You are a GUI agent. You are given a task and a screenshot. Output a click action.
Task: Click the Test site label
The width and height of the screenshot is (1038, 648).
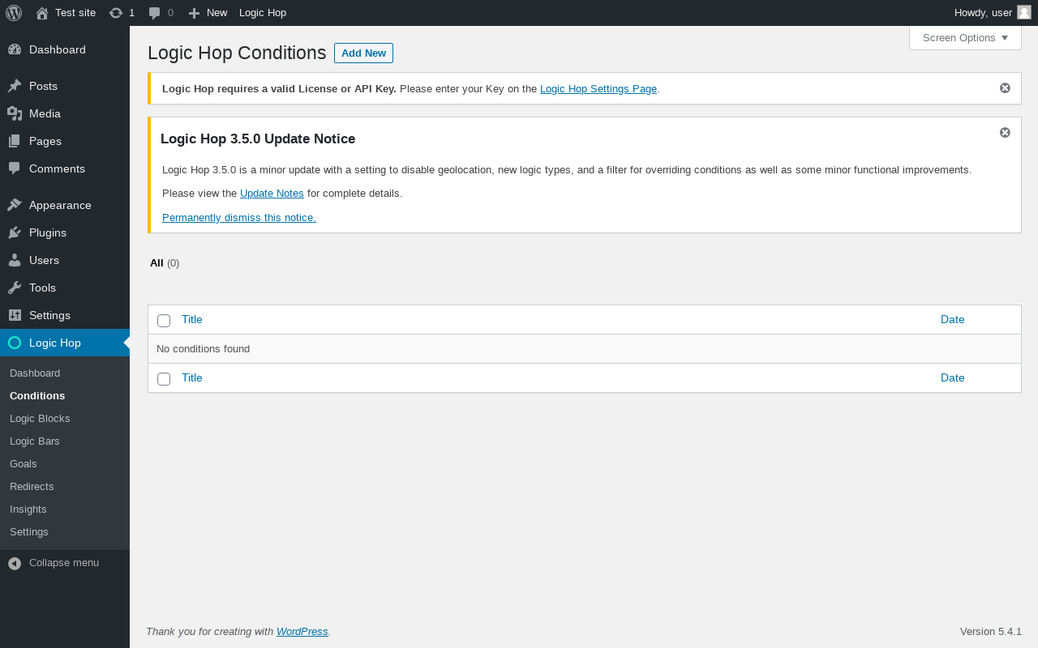pos(75,13)
